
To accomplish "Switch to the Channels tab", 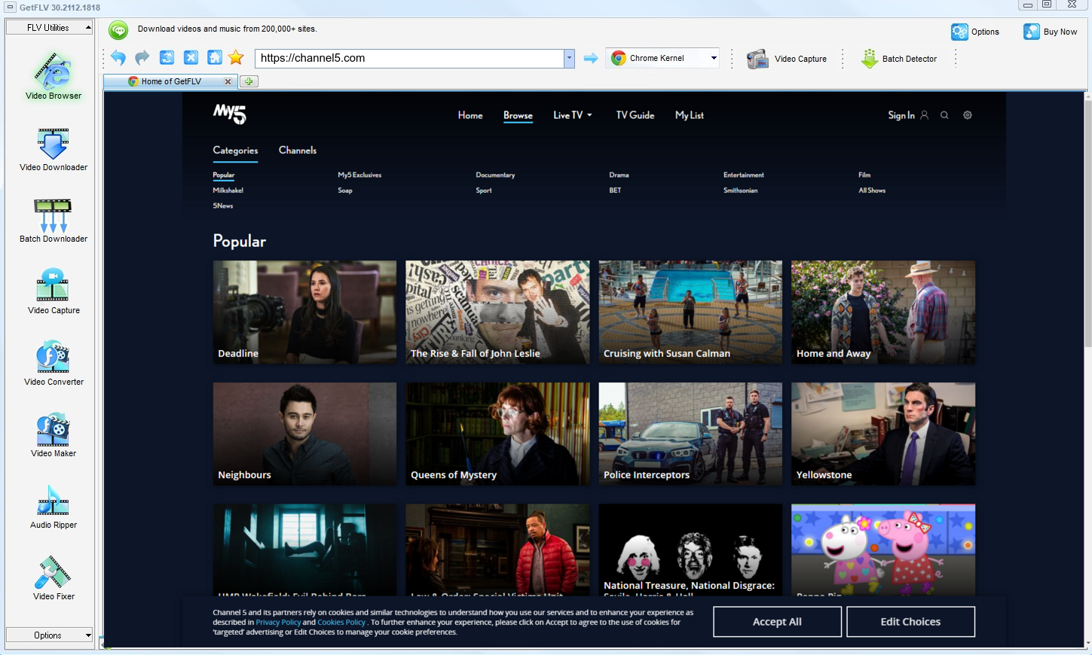I will (298, 151).
